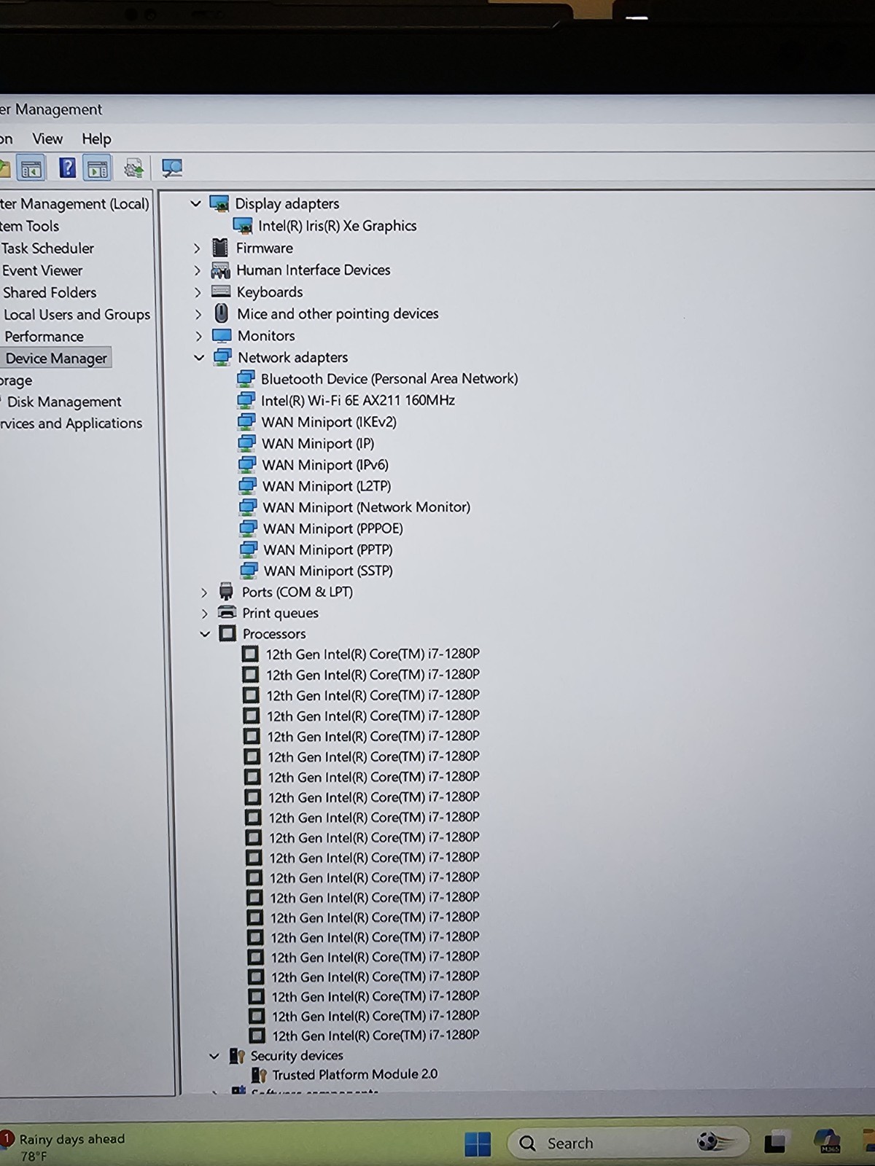This screenshot has height=1166, width=875.
Task: Select the Network adapters category label
Action: coord(293,358)
